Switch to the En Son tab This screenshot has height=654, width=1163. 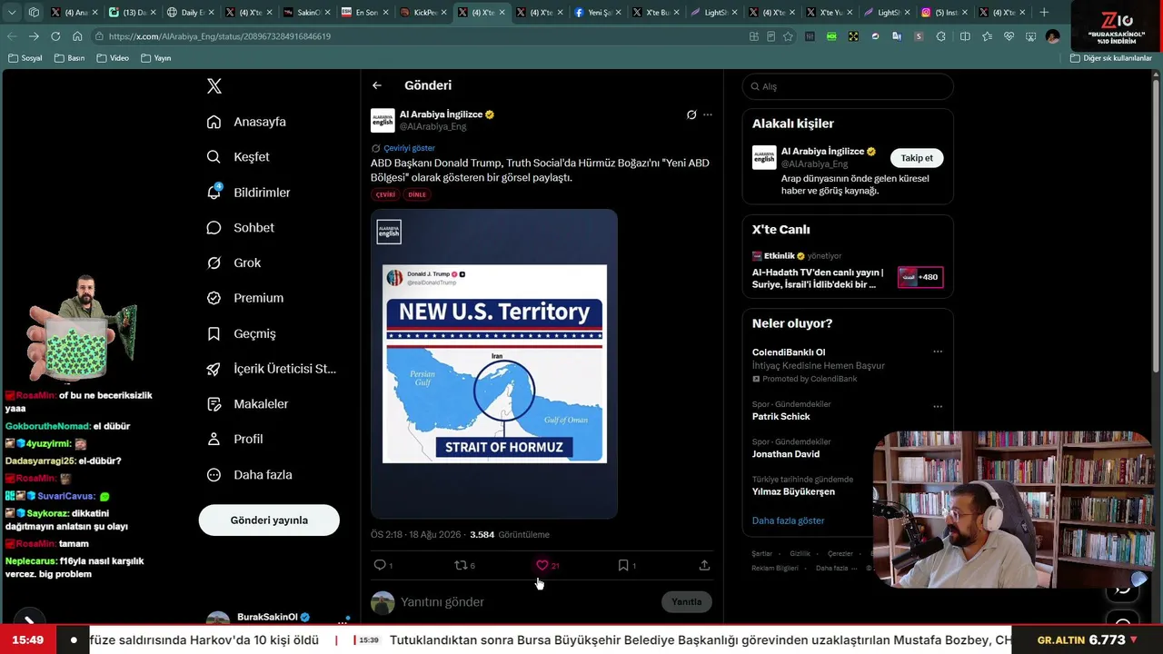pos(365,13)
